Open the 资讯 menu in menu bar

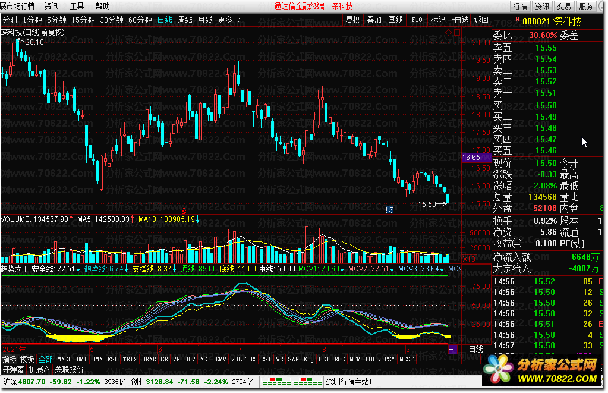click(x=51, y=6)
